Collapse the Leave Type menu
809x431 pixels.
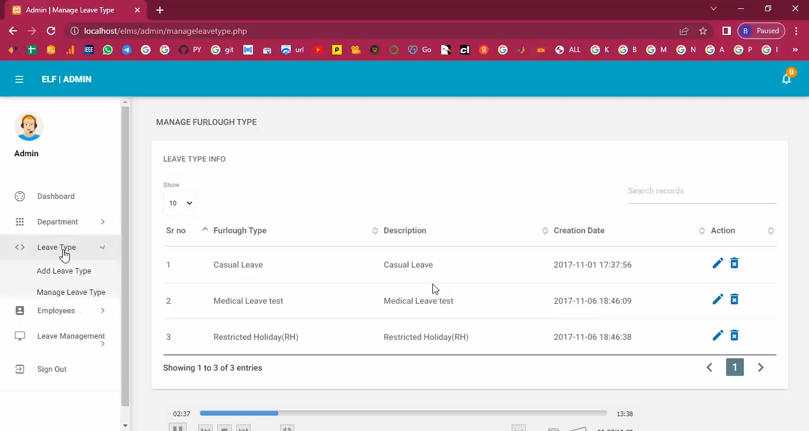[57, 247]
